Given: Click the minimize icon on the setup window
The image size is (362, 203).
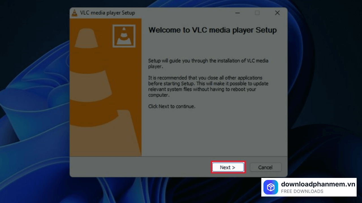Looking at the screenshot, I should tap(237, 13).
